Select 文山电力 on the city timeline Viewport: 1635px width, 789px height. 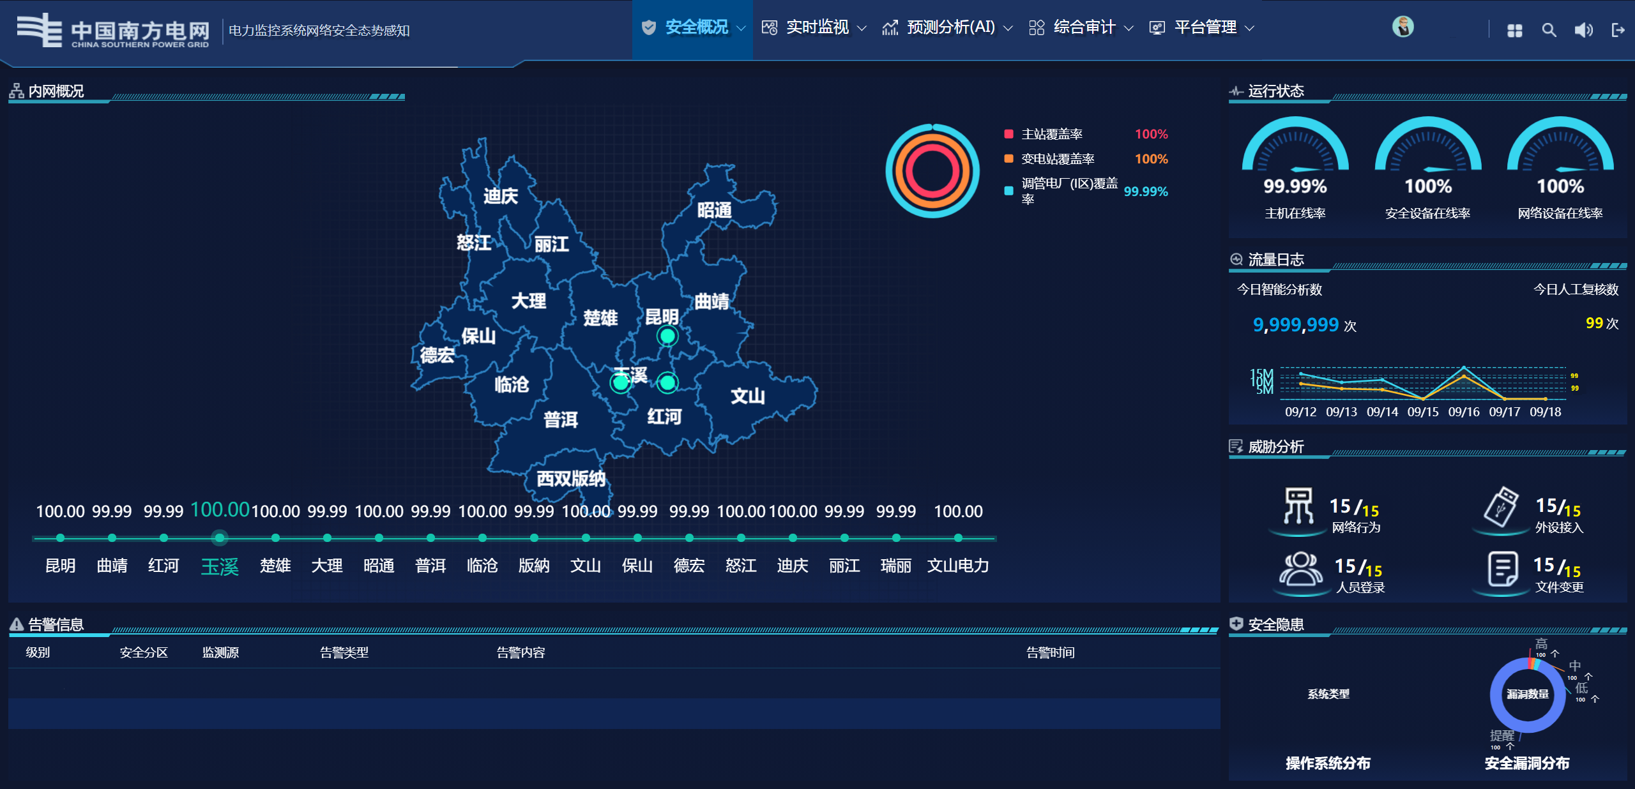coord(958,538)
